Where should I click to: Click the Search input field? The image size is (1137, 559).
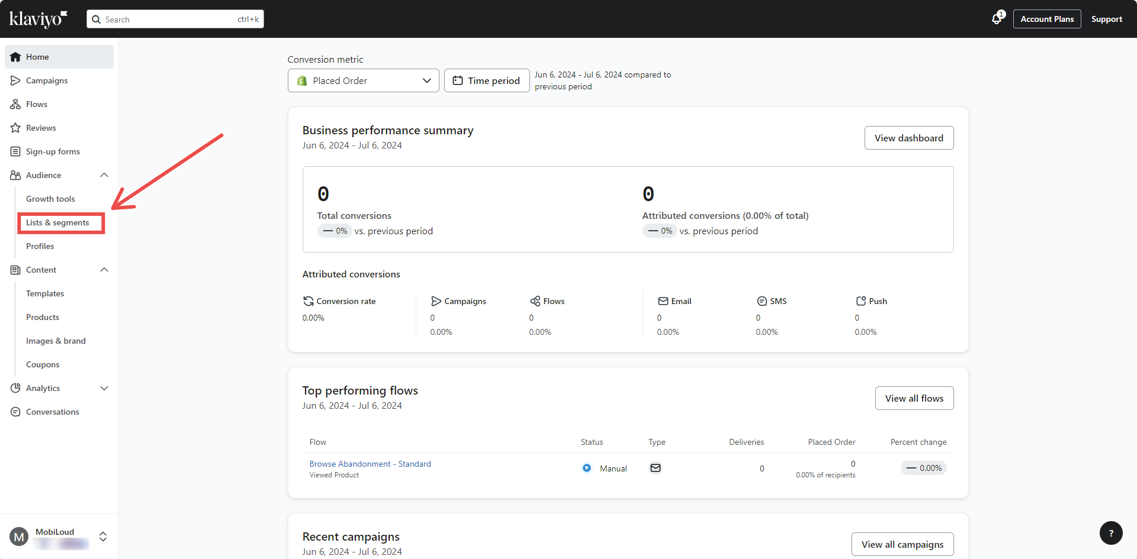click(x=175, y=19)
